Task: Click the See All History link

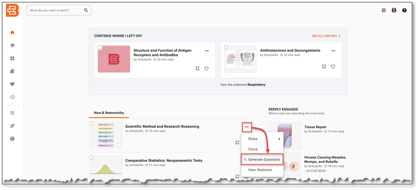Action: 326,36
